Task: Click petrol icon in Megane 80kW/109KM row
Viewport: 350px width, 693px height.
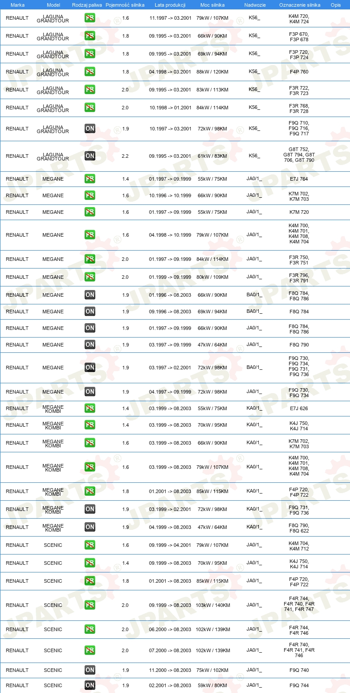Action: click(90, 277)
